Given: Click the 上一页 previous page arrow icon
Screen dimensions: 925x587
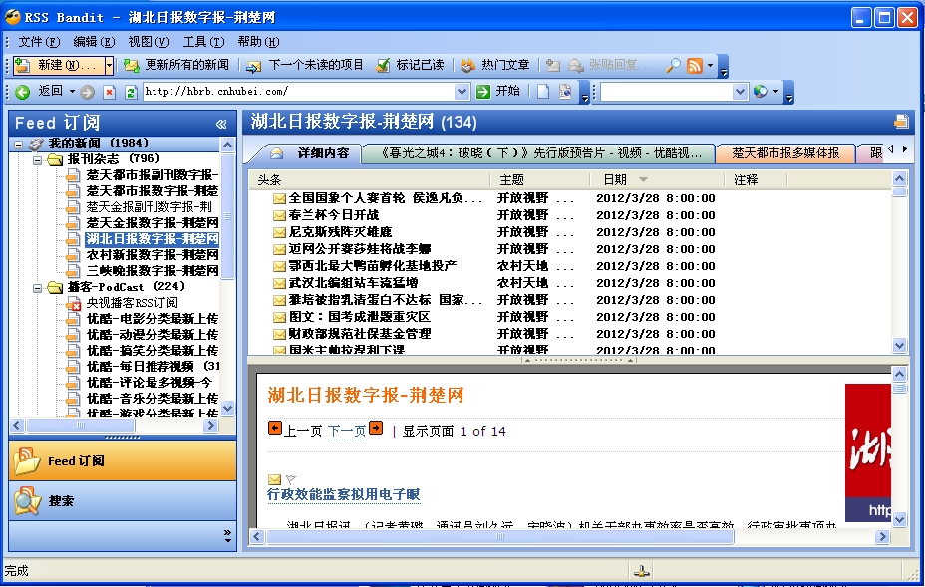Looking at the screenshot, I should (x=275, y=428).
